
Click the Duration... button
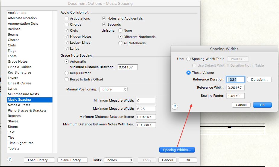pyautogui.click(x=259, y=80)
